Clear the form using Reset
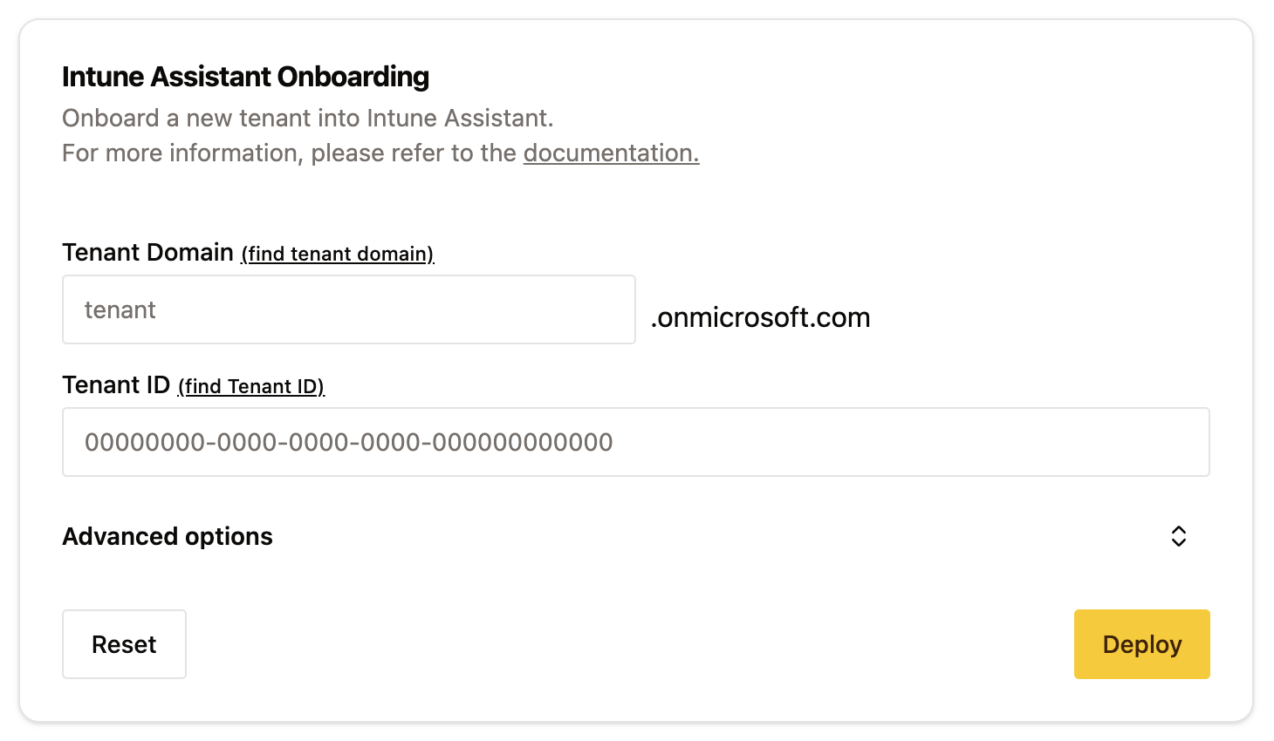This screenshot has height=741, width=1274. click(124, 644)
